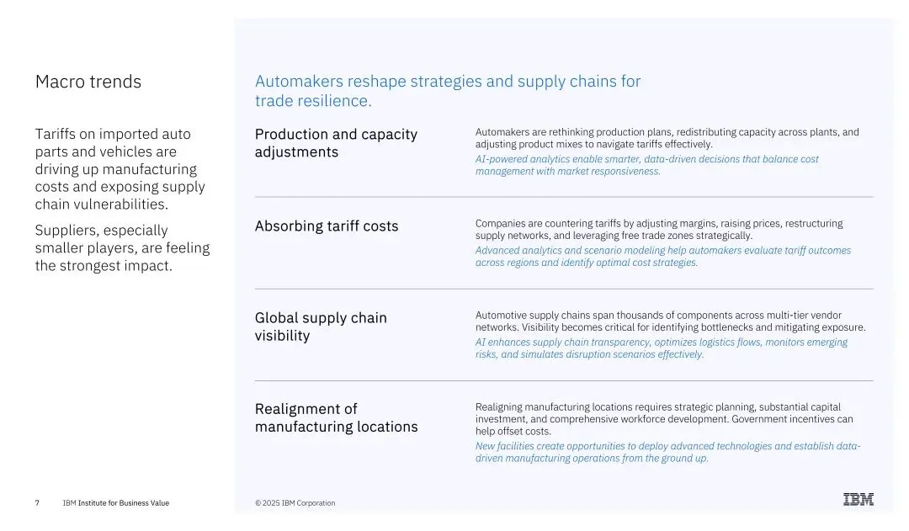The width and height of the screenshot is (909, 531).
Task: Click the IBM logo in the footer
Action: [x=858, y=500]
